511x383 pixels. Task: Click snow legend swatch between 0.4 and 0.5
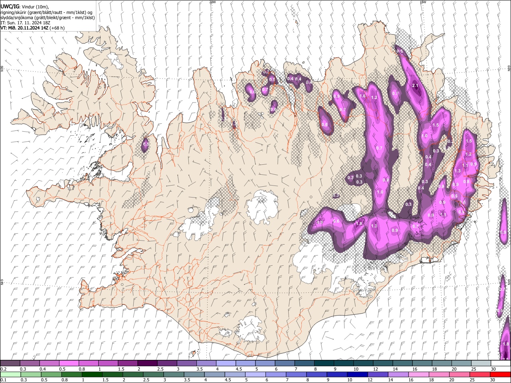tap(49, 363)
